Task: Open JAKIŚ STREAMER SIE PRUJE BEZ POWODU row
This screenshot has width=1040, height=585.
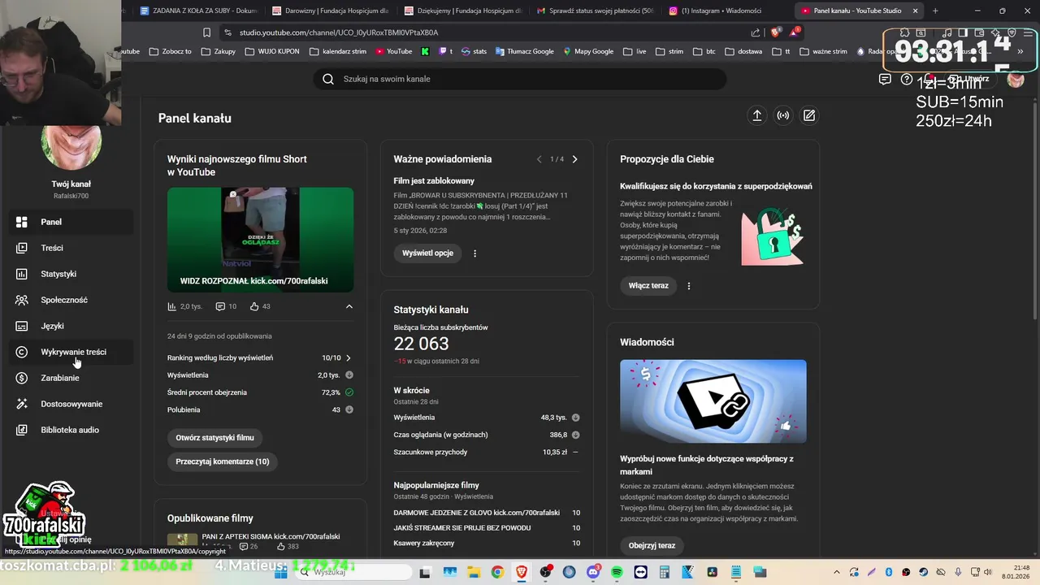Action: pyautogui.click(x=487, y=528)
